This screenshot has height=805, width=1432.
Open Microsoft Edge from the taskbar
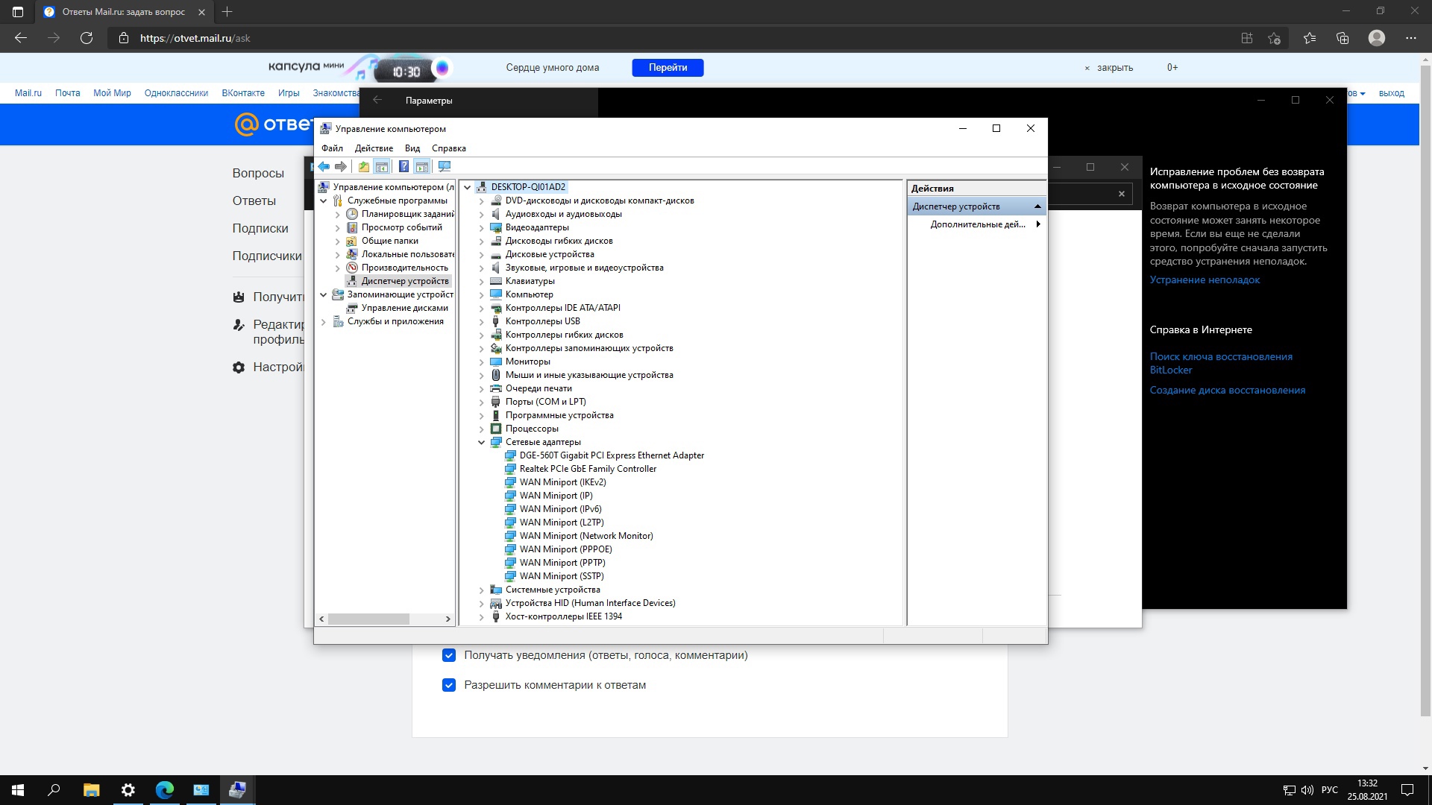(165, 790)
